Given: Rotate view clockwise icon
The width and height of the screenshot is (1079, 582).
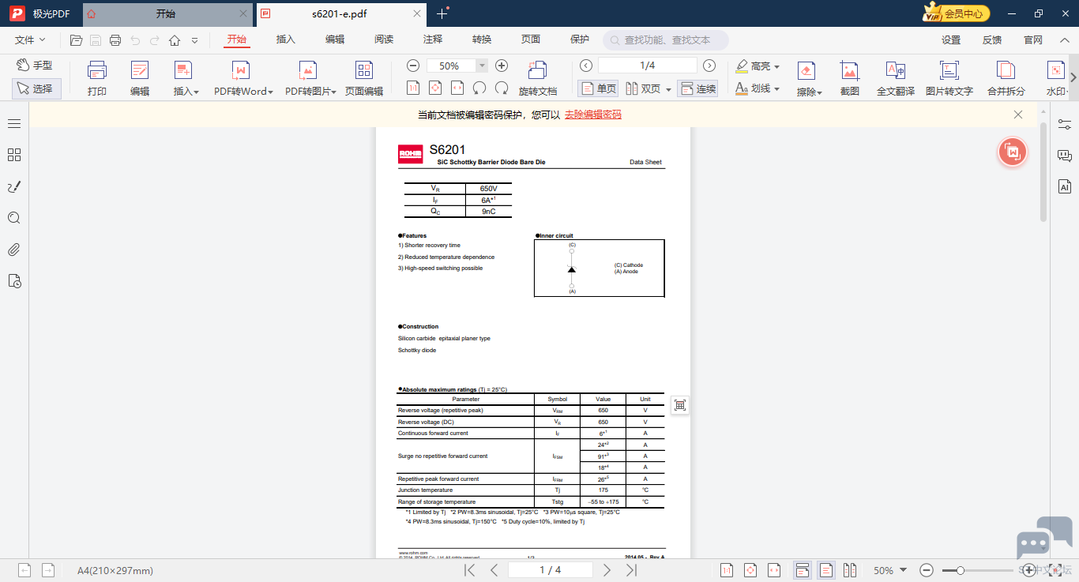Looking at the screenshot, I should coord(502,88).
